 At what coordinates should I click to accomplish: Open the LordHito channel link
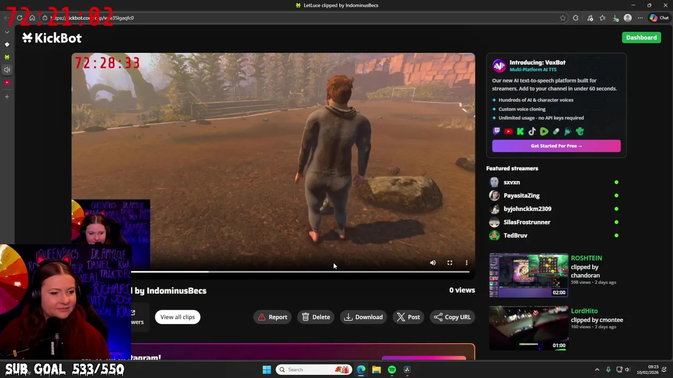(584, 311)
